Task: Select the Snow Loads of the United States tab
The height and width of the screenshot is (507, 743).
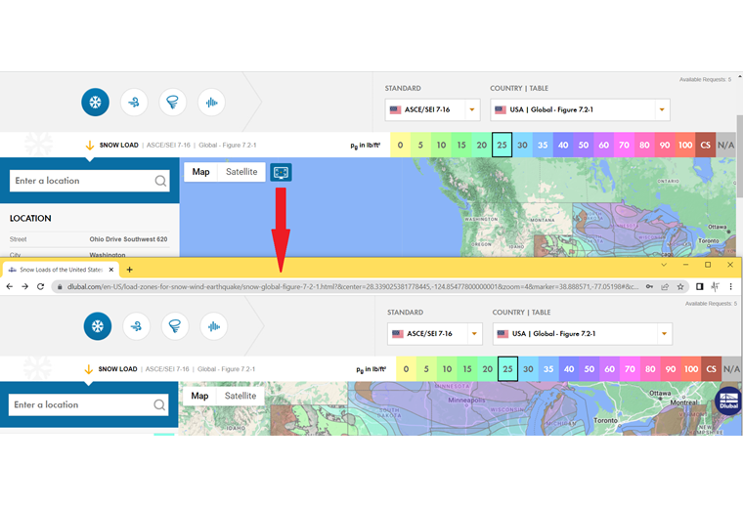Action: coord(61,270)
